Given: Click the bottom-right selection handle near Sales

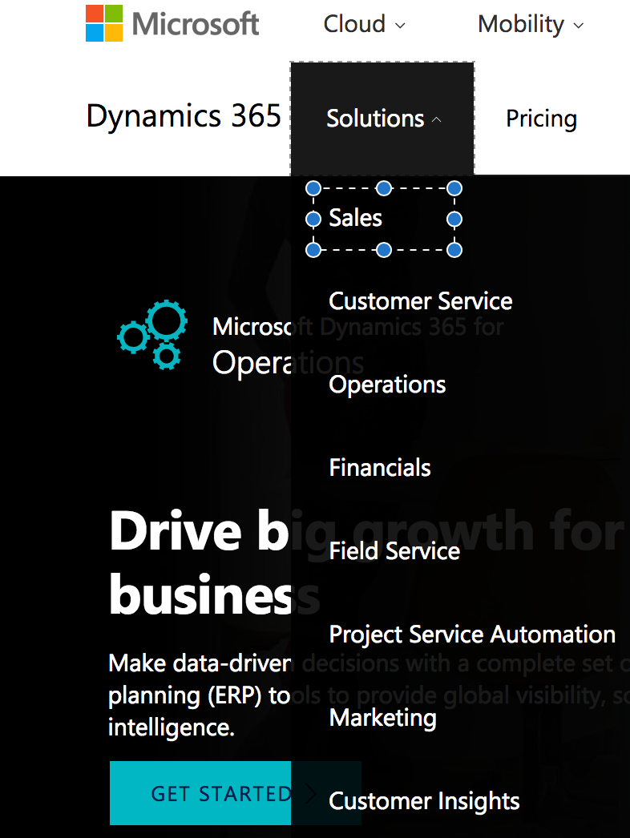Looking at the screenshot, I should [x=454, y=250].
